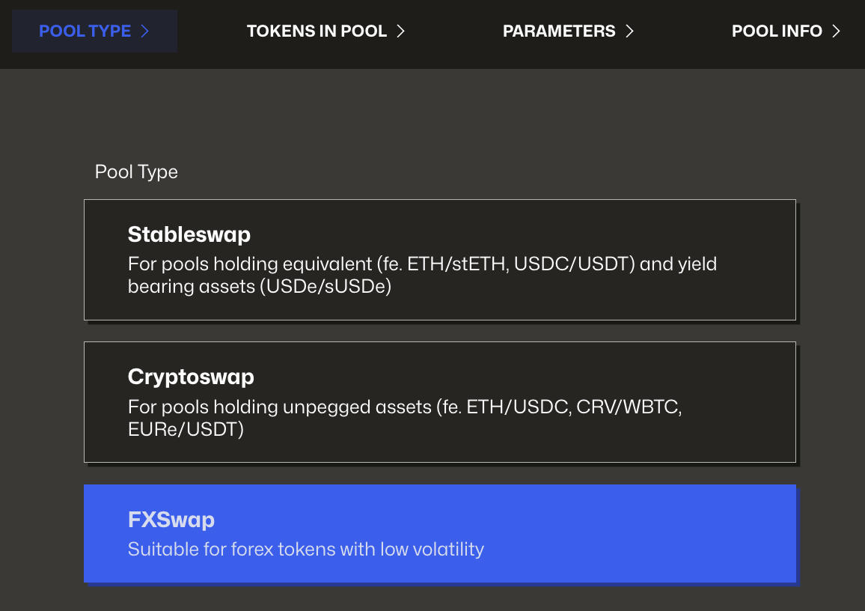Screen dimensions: 865x611
Task: Switch to the TOKENS IN POOL step
Action: pos(316,31)
